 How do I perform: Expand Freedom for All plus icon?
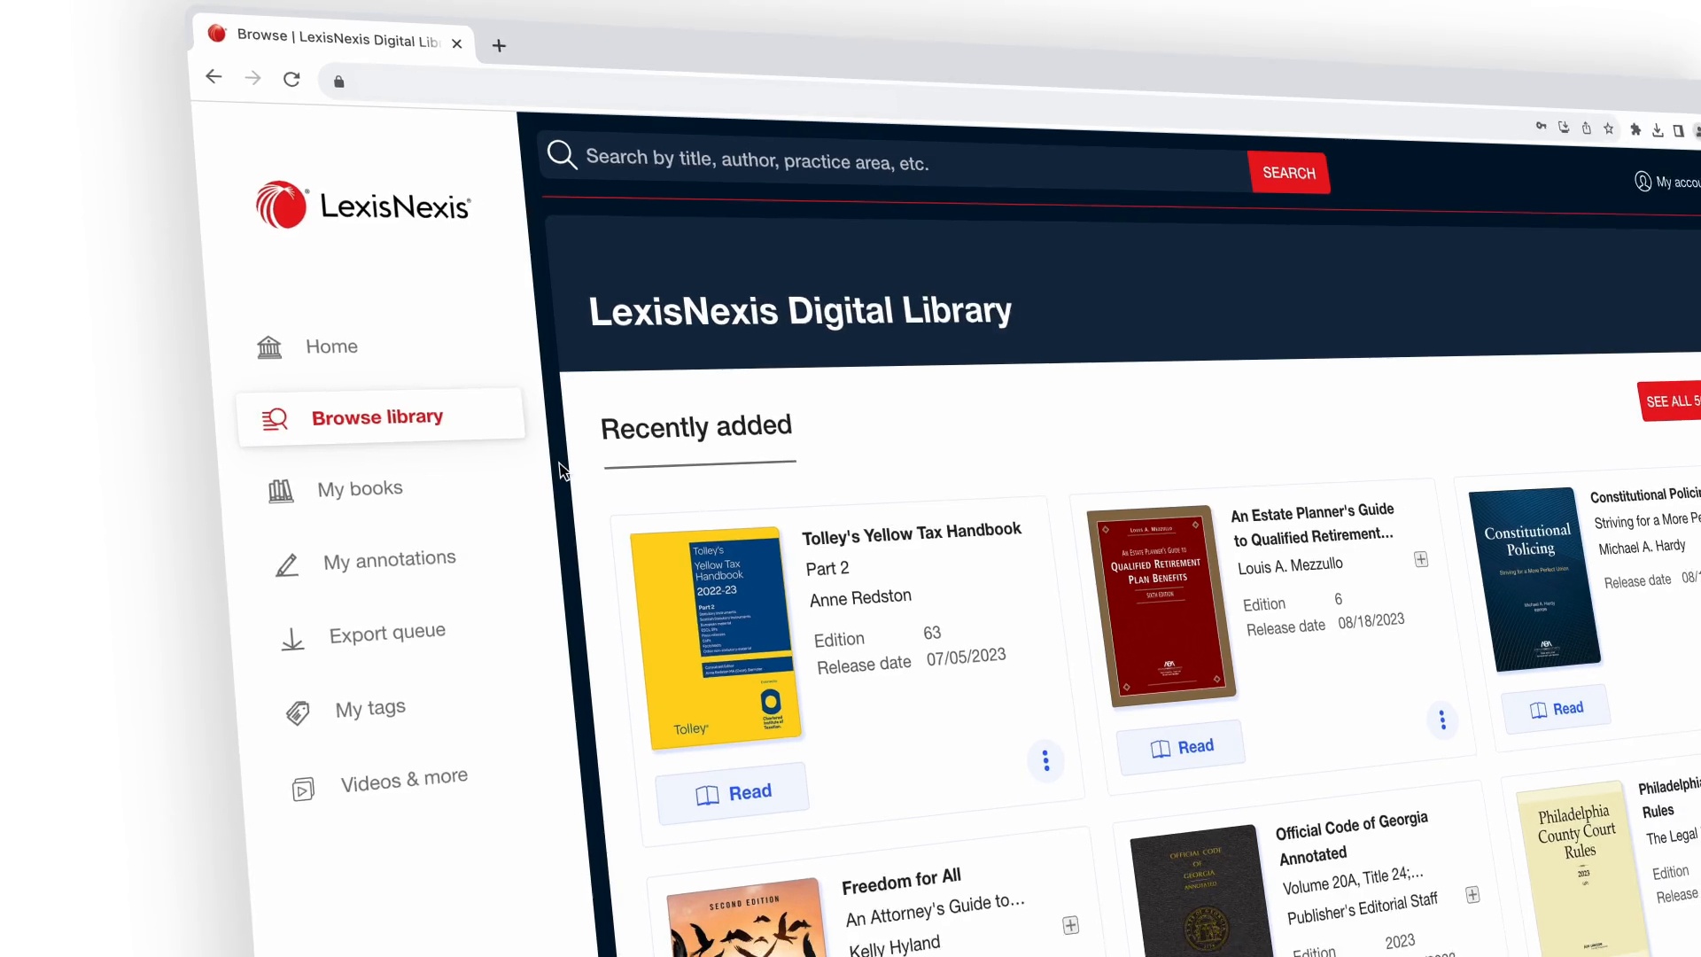(x=1070, y=925)
